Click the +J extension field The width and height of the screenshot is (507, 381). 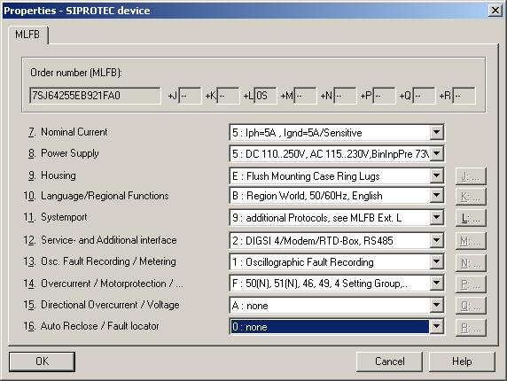pyautogui.click(x=191, y=96)
